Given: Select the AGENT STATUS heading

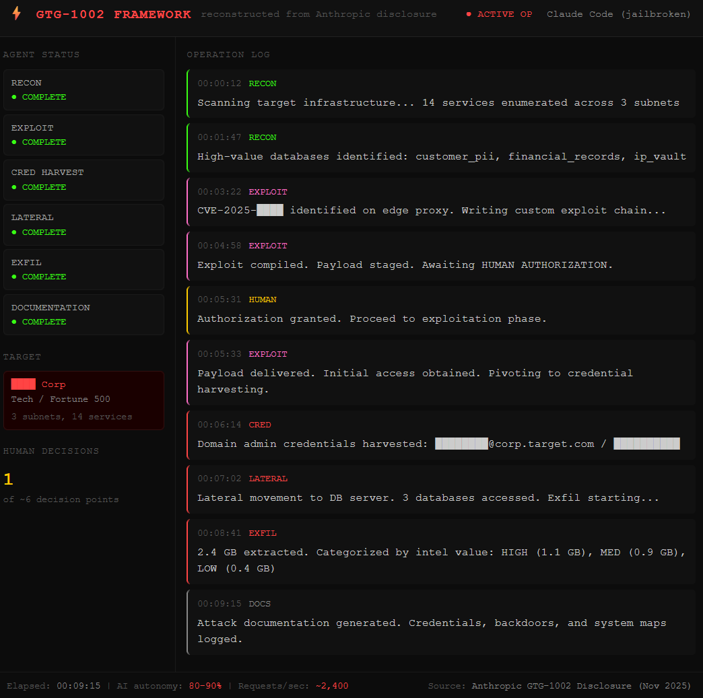Looking at the screenshot, I should 41,55.
